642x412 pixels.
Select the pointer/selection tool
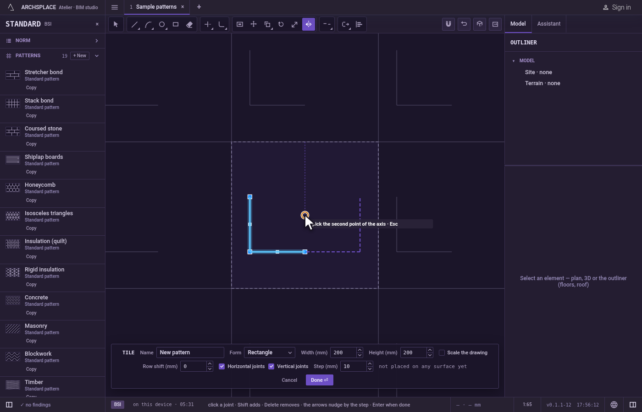pos(116,24)
